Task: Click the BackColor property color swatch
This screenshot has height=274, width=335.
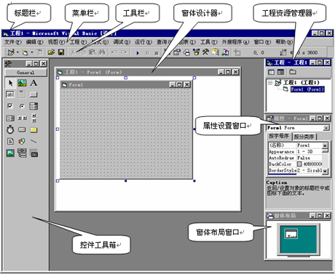Action: (x=299, y=164)
